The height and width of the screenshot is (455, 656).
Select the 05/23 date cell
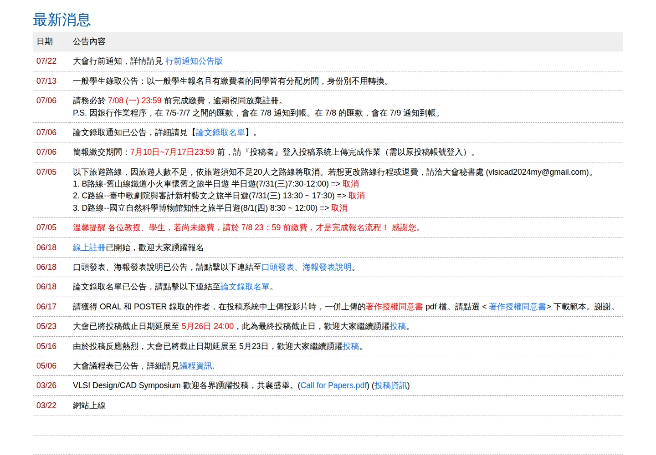pyautogui.click(x=46, y=326)
